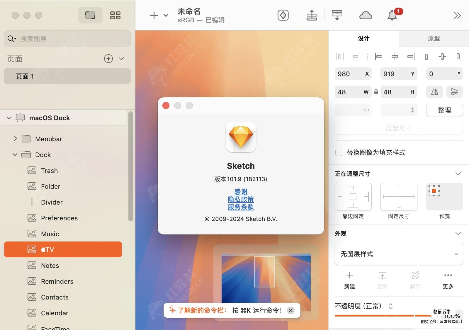Collapse the 正在调整尺寸 section
The width and height of the screenshot is (469, 330).
pos(458,174)
